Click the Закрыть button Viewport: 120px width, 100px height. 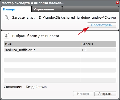point(105,94)
